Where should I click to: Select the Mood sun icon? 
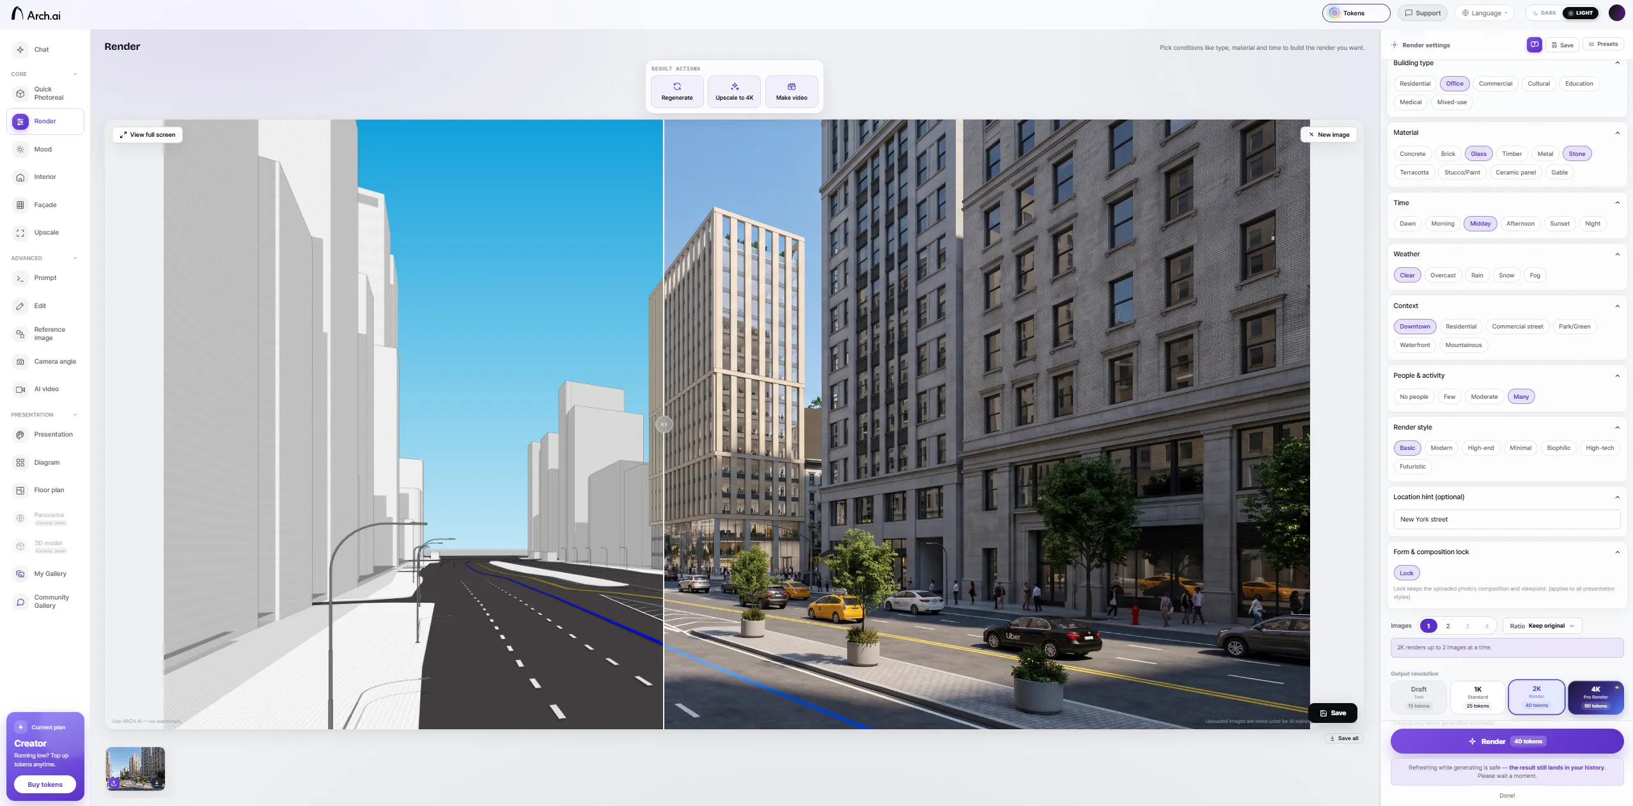(20, 150)
